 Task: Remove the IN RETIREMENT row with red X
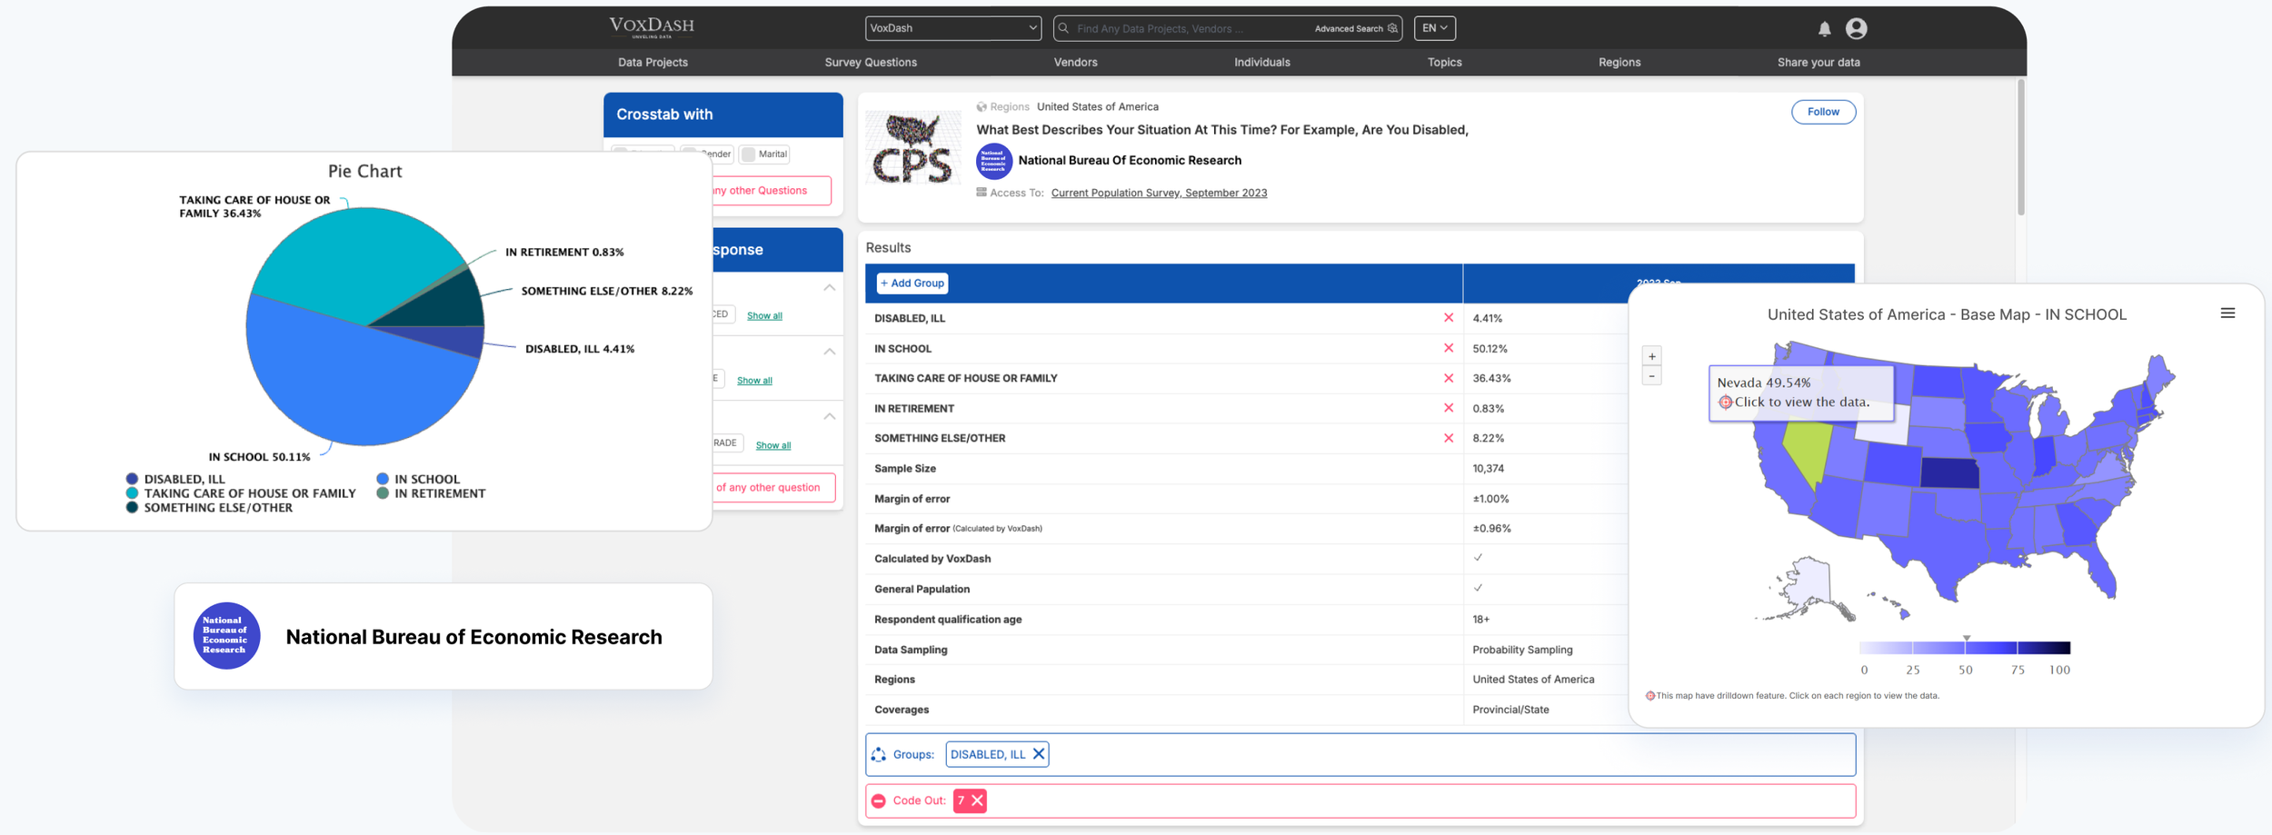(1449, 408)
